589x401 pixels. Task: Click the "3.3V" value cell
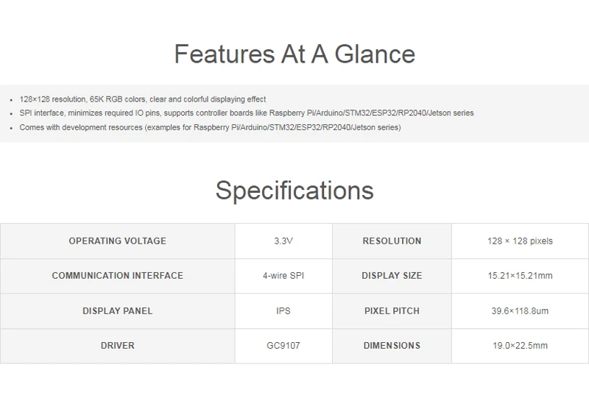tap(283, 241)
